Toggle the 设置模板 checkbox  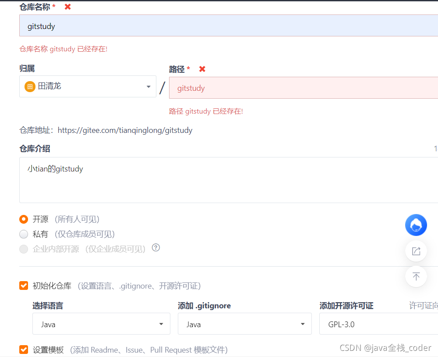tap(24, 350)
